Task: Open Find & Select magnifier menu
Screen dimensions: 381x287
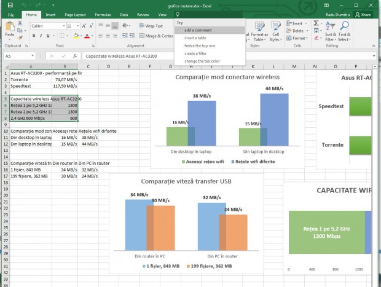Action: coord(345,31)
